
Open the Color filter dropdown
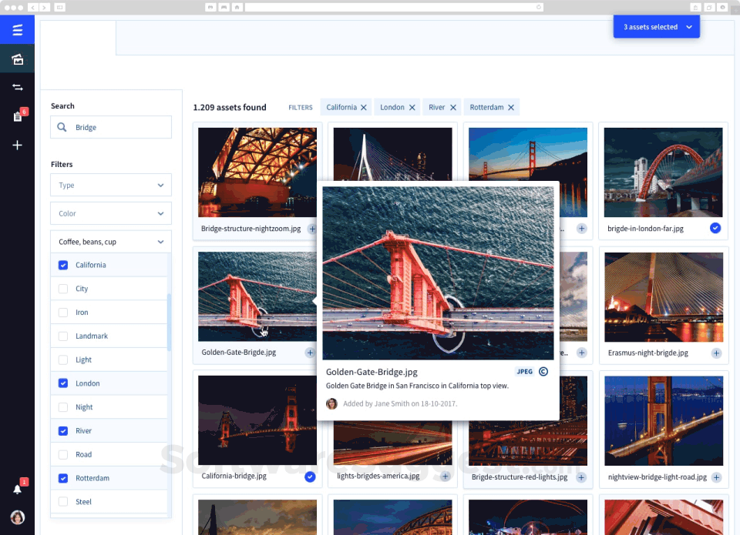click(x=111, y=214)
